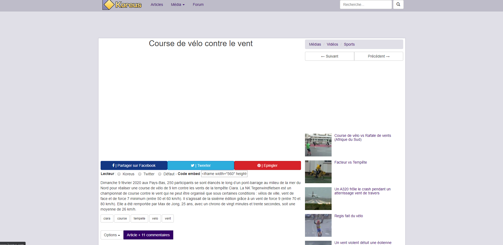Go to Précédent video
The height and width of the screenshot is (245, 503).
378,56
